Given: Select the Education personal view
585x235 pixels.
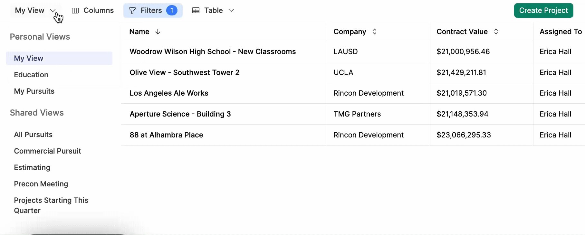Looking at the screenshot, I should click(31, 75).
